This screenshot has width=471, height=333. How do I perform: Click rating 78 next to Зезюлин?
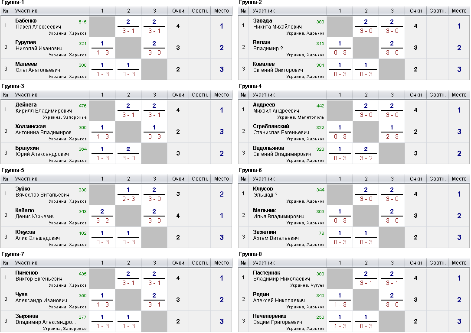point(322,233)
